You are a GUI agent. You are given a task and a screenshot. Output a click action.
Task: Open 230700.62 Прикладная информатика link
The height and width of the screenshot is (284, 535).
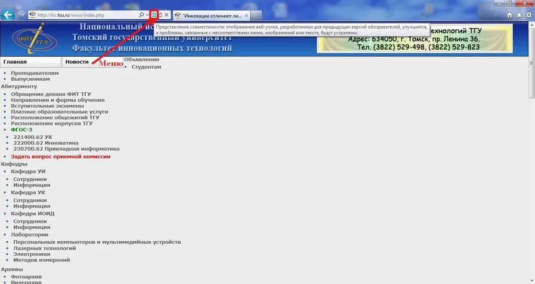66,149
